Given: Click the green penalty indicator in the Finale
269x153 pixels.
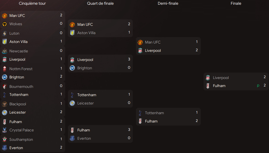Looking at the screenshot, I should coord(258,86).
